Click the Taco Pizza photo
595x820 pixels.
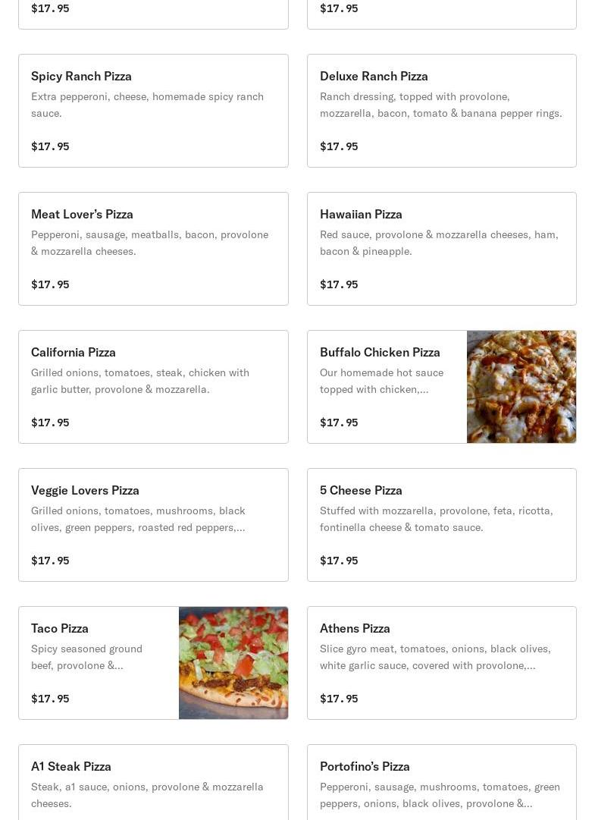coord(233,663)
